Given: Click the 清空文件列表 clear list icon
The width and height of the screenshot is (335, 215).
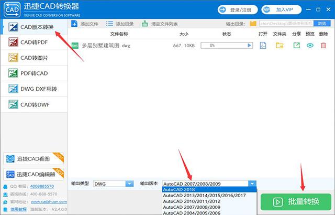Looking at the screenshot, I should coord(145,24).
